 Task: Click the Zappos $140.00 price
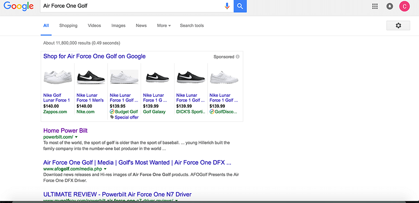point(51,106)
